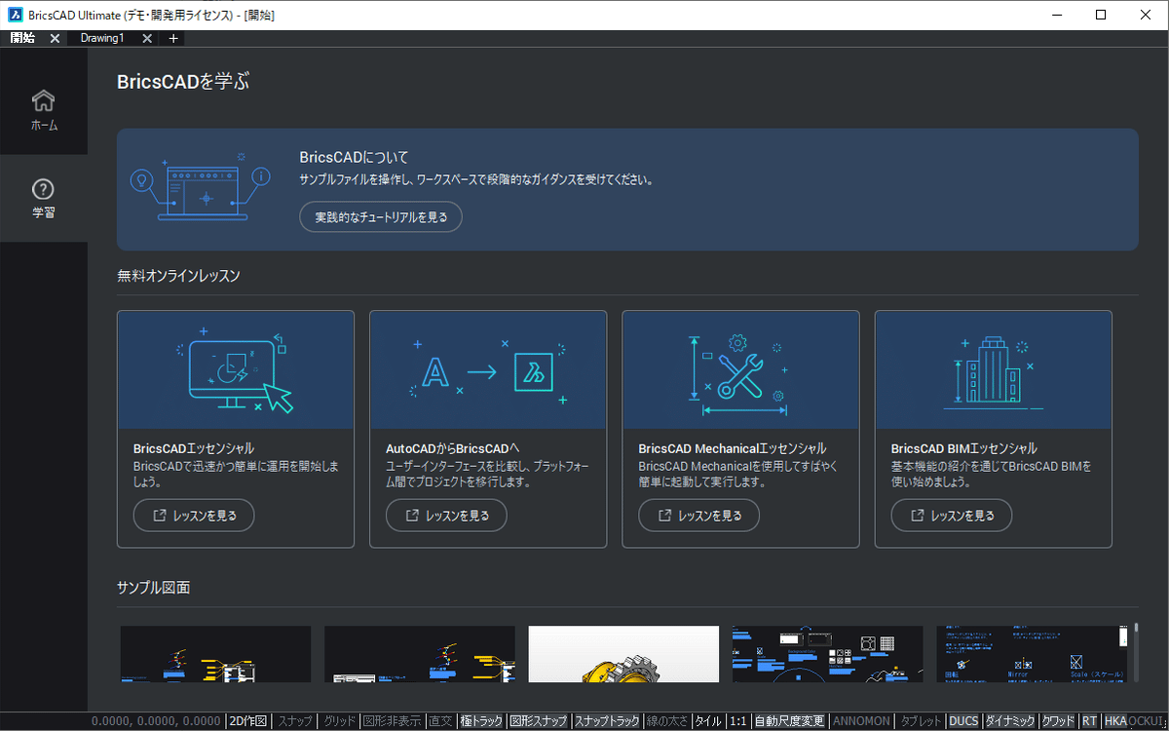Image resolution: width=1169 pixels, height=731 pixels.
Task: Toggle 線の太さ lineweight display
Action: pyautogui.click(x=667, y=721)
